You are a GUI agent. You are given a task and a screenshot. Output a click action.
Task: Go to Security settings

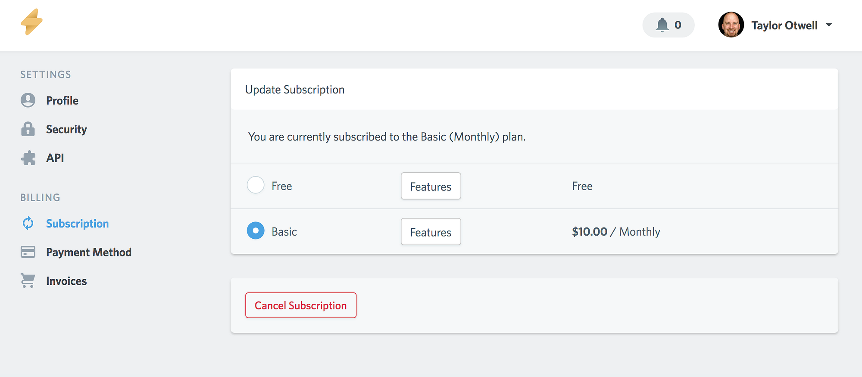pyautogui.click(x=66, y=129)
